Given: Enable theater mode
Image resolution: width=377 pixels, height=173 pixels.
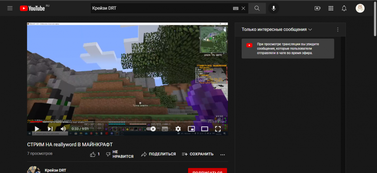Looking at the screenshot, I should tap(205, 129).
